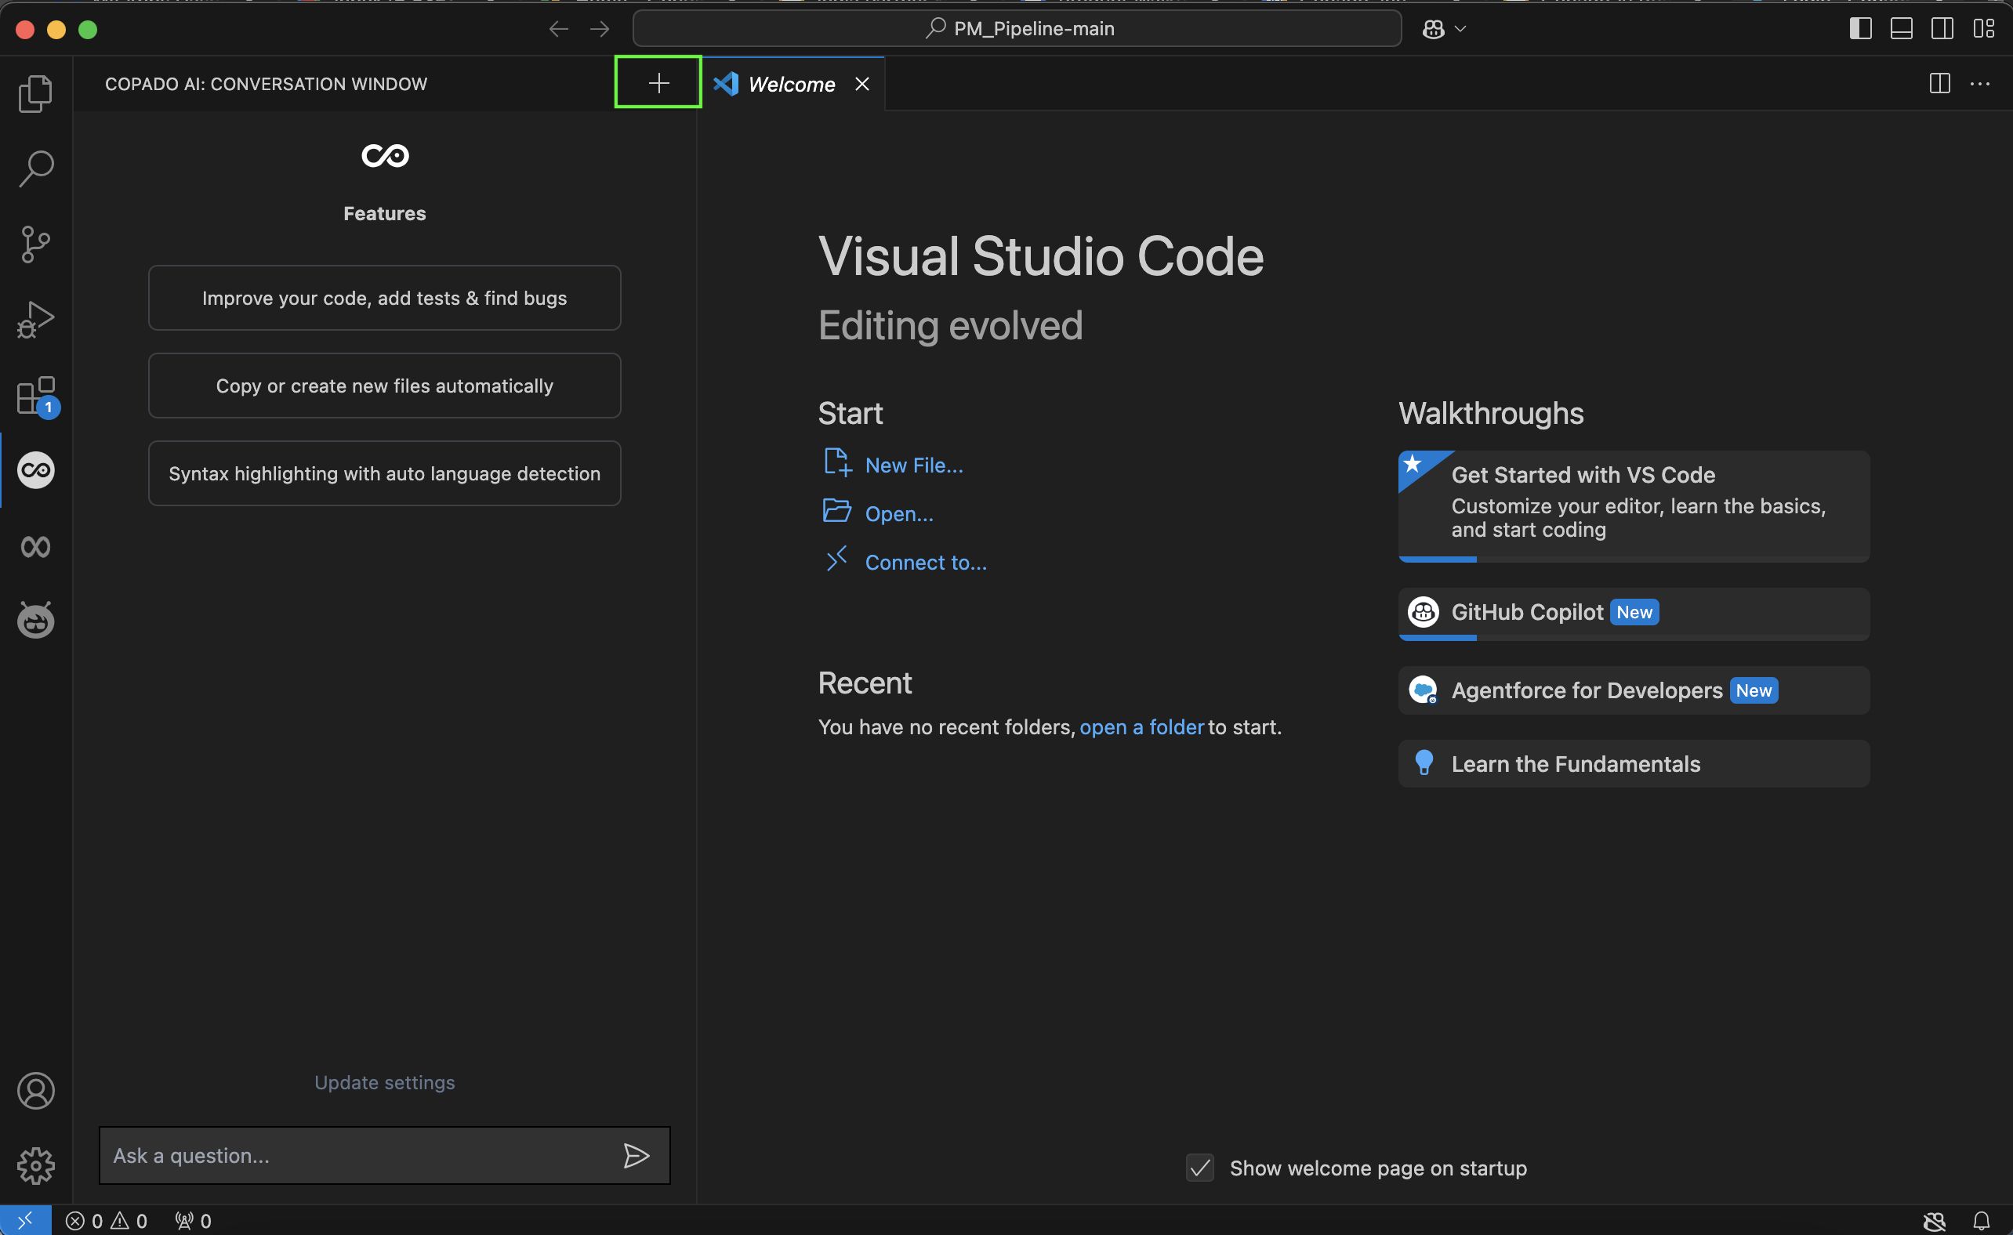The width and height of the screenshot is (2013, 1235).
Task: Click New File... link
Action: [913, 465]
